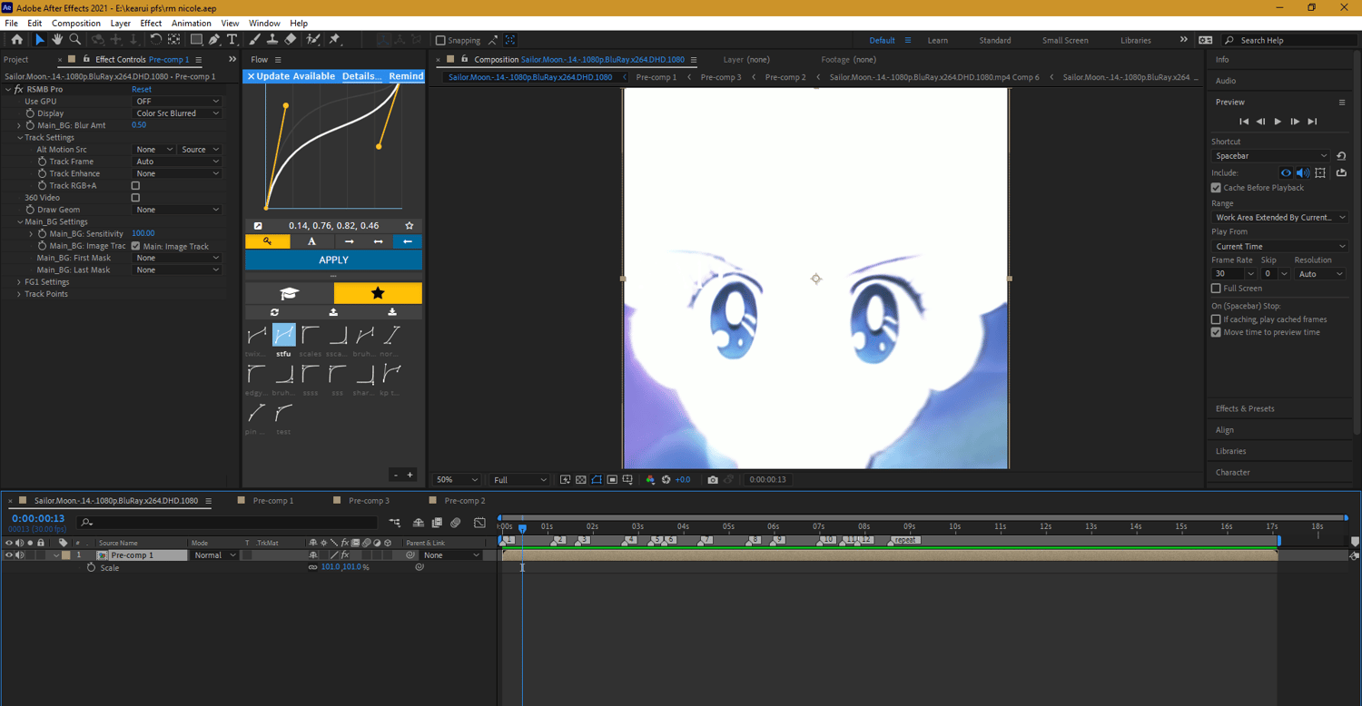Select the Rectangle shape tool
This screenshot has height=706, width=1362.
pyautogui.click(x=195, y=40)
